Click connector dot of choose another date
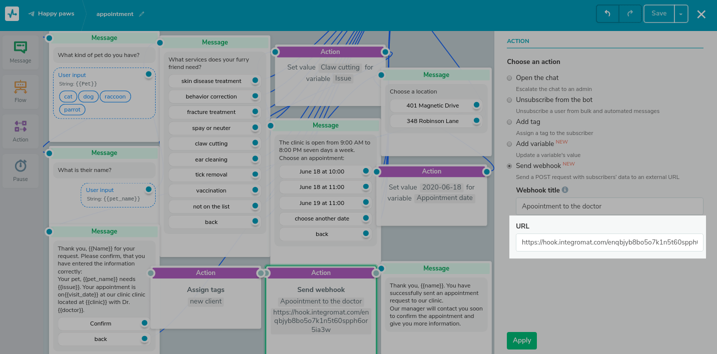Screen dimensions: 717x354 pyautogui.click(x=366, y=218)
